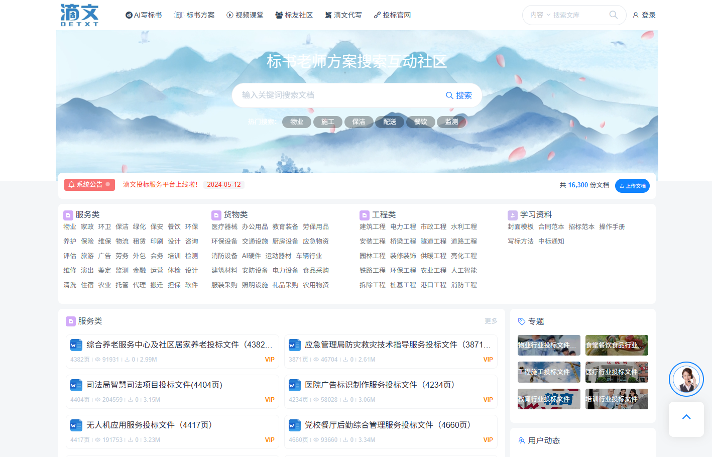Click 更多 in the 服务类 section
712x457 pixels.
491,321
